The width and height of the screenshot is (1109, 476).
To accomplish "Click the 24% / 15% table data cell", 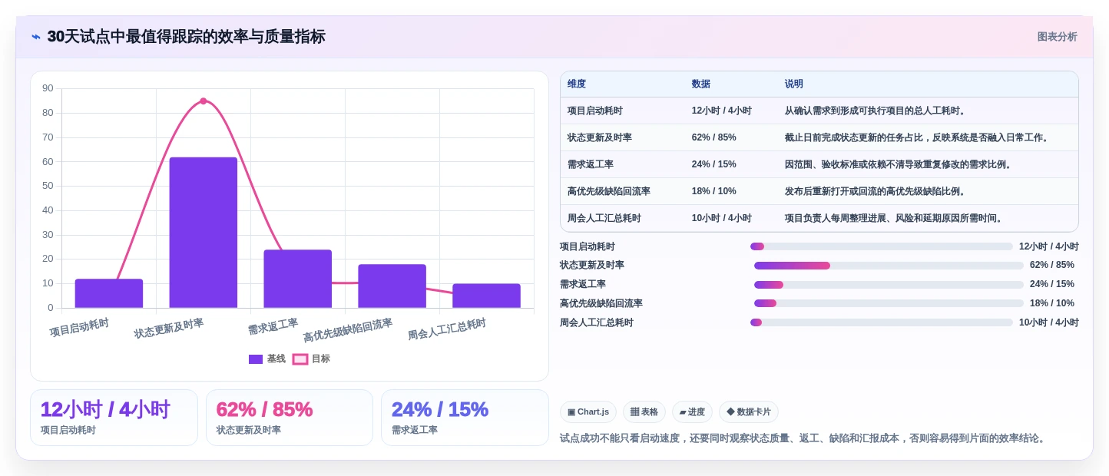I will [x=714, y=164].
